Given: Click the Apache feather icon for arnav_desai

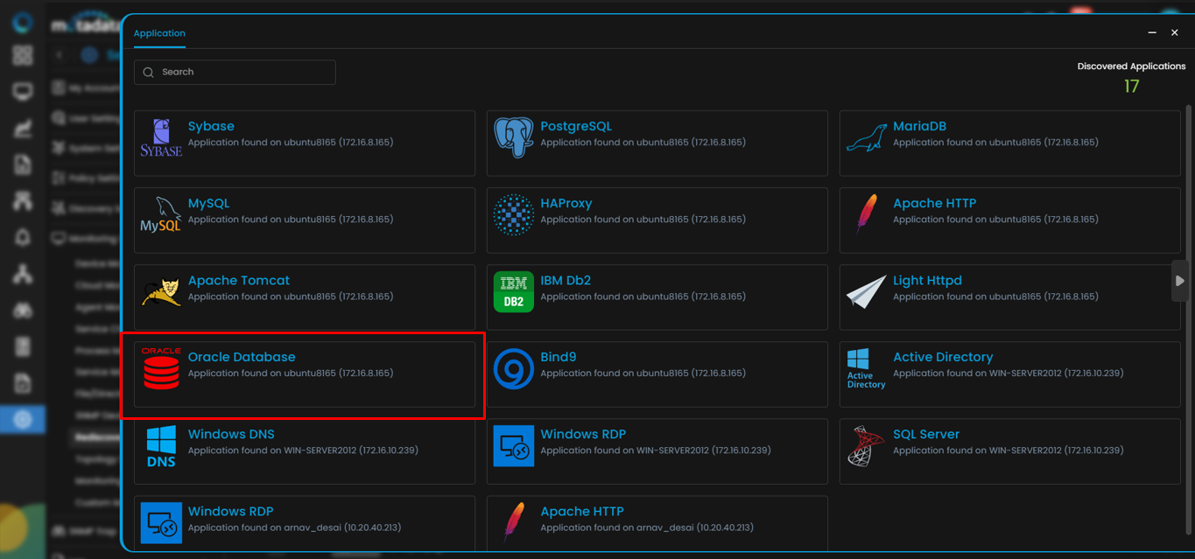Looking at the screenshot, I should pos(514,522).
